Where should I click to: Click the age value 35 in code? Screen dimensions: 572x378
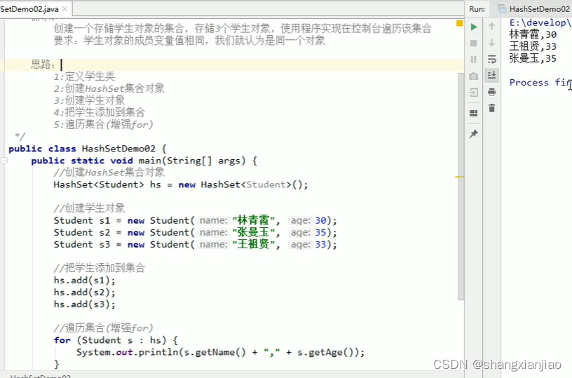tap(320, 232)
